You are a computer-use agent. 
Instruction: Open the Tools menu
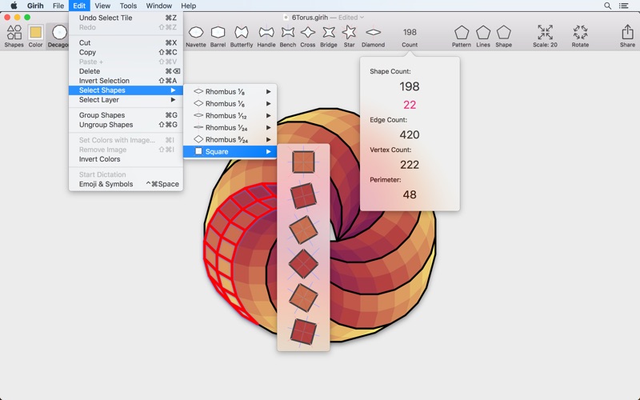click(x=128, y=6)
